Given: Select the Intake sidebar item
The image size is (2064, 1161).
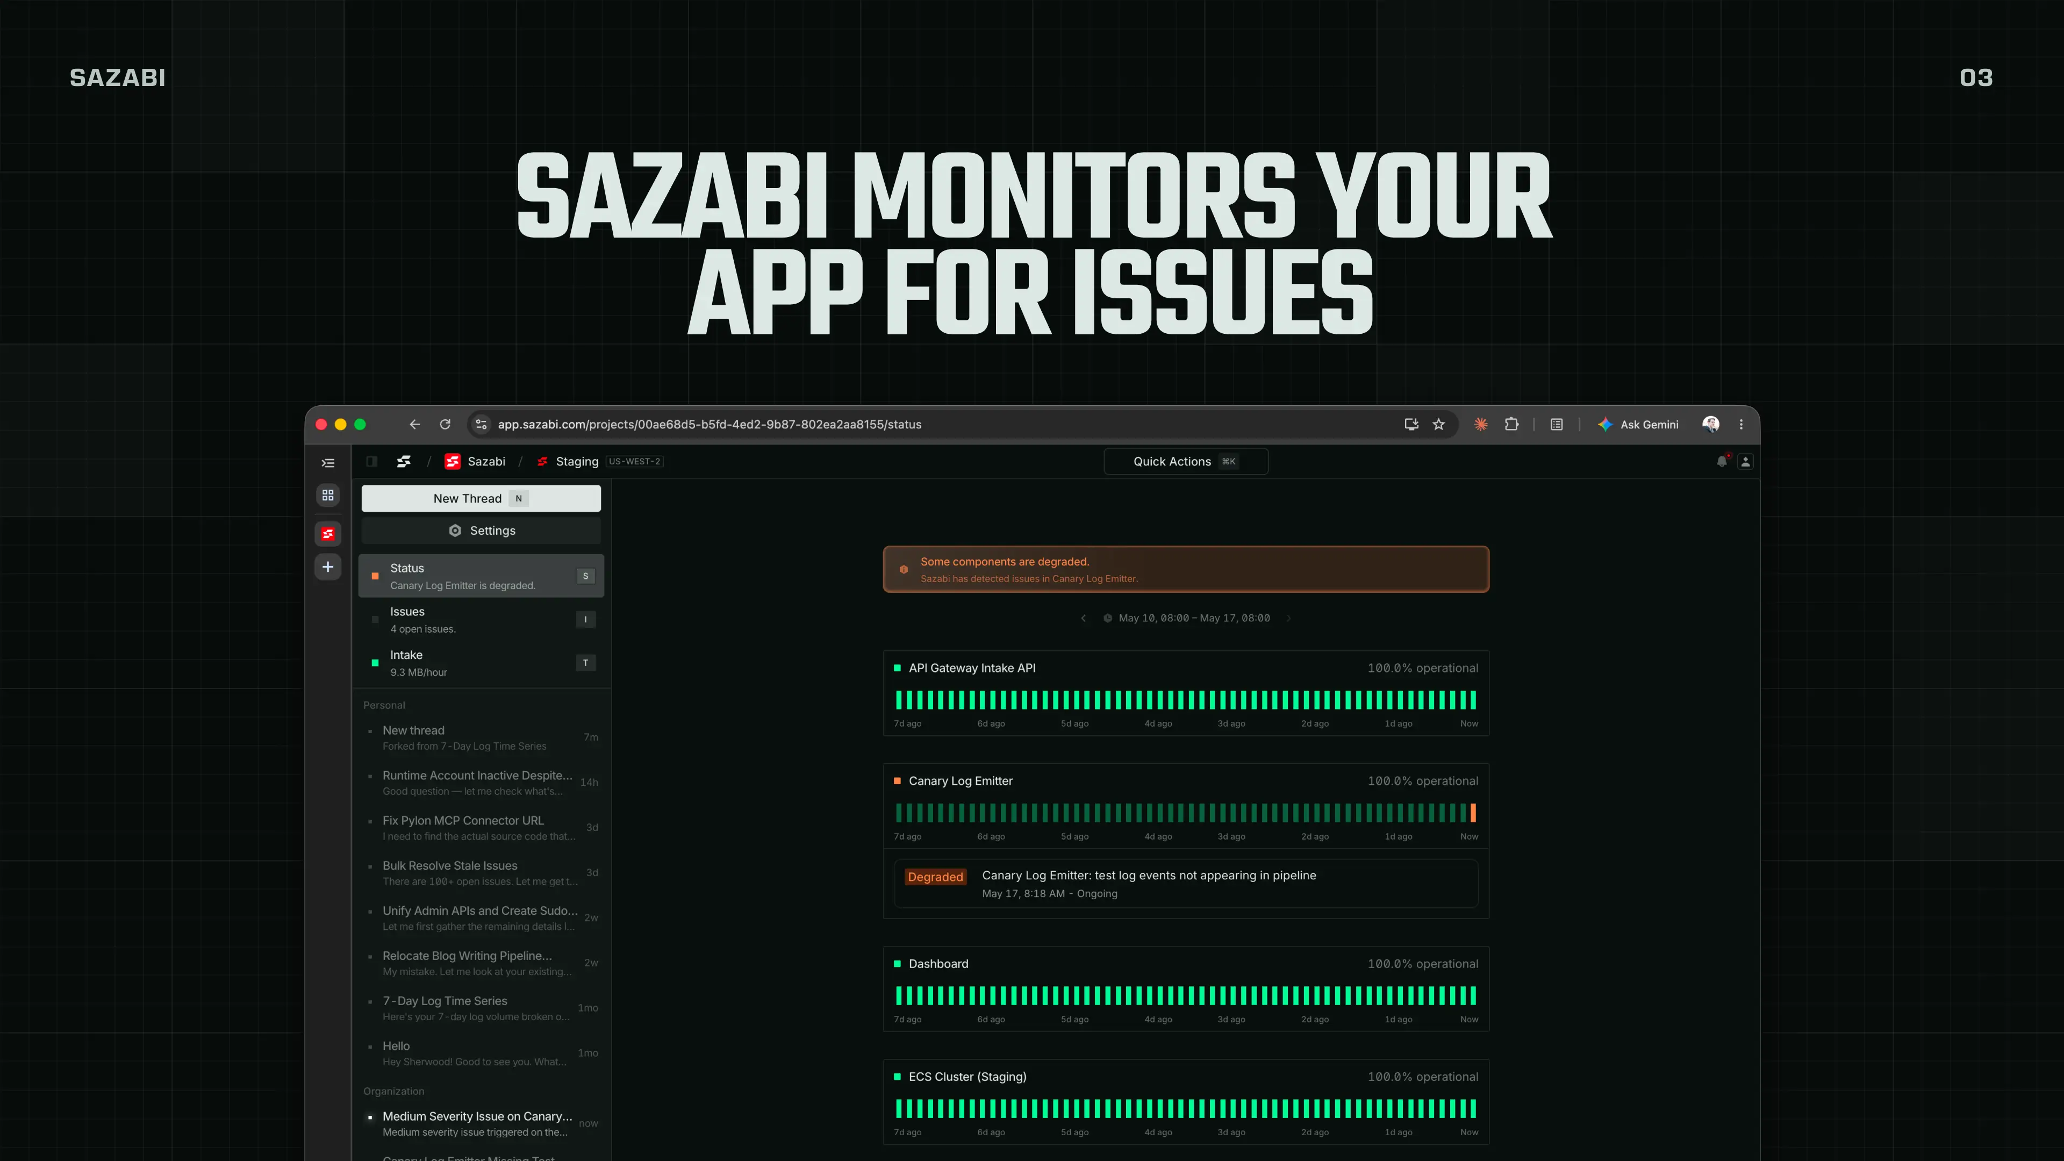Looking at the screenshot, I should (x=481, y=663).
